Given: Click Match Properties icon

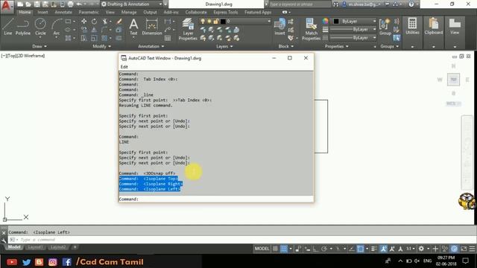Looking at the screenshot, I should (x=311, y=29).
